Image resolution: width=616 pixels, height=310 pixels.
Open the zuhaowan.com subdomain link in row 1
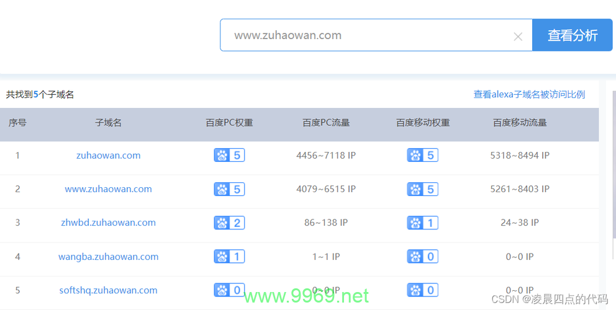coord(109,156)
